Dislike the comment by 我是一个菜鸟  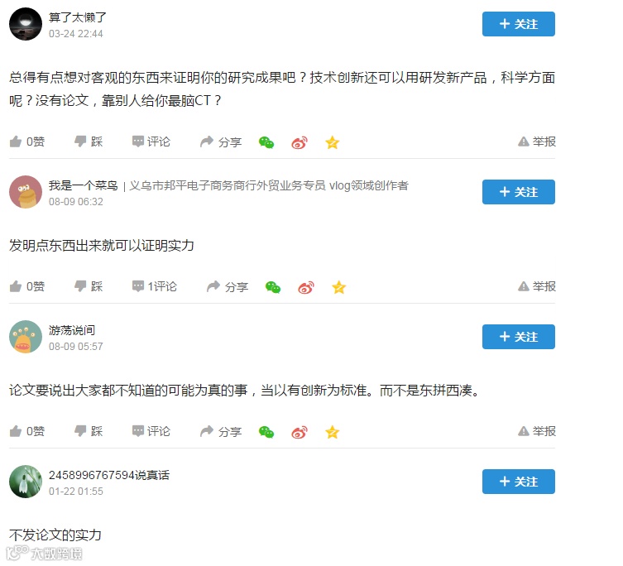[x=89, y=286]
